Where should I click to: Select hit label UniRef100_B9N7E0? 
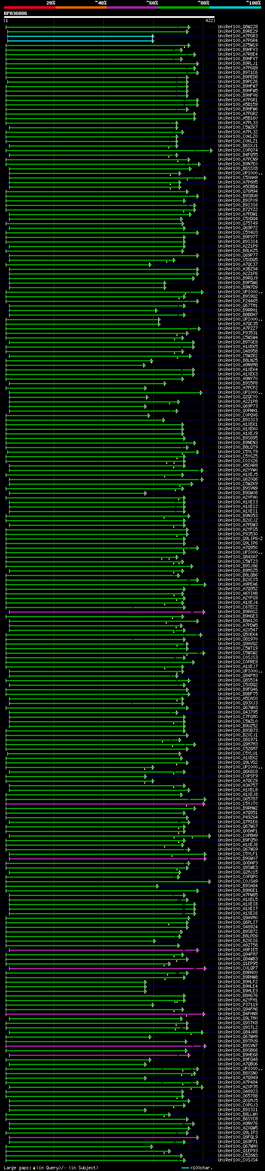[238, 164]
